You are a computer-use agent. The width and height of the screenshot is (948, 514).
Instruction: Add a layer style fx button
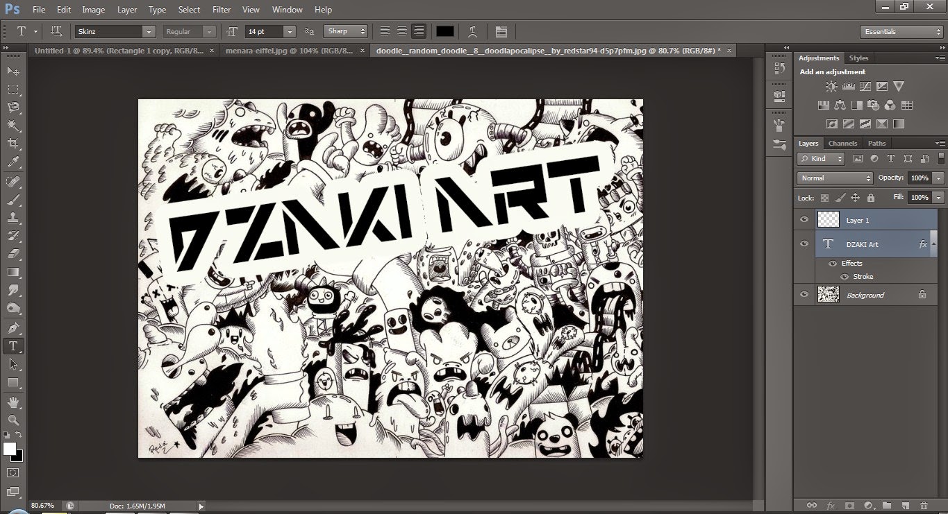[831, 506]
